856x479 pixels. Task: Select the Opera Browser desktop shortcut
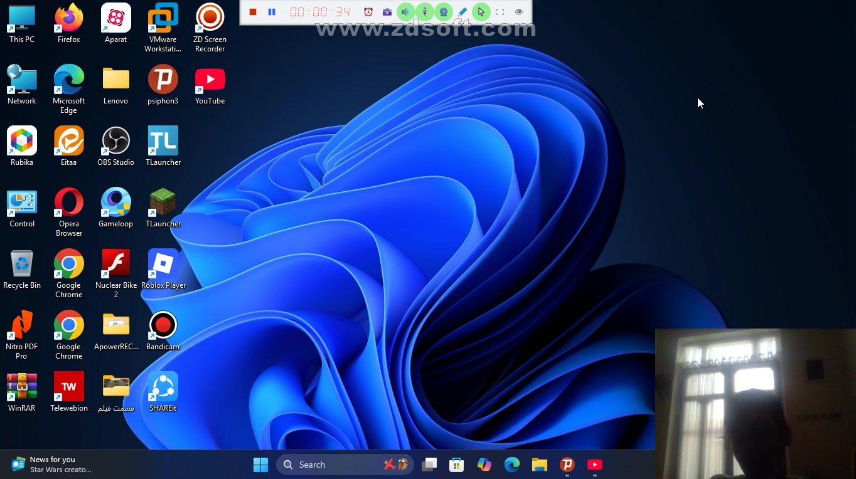point(69,213)
